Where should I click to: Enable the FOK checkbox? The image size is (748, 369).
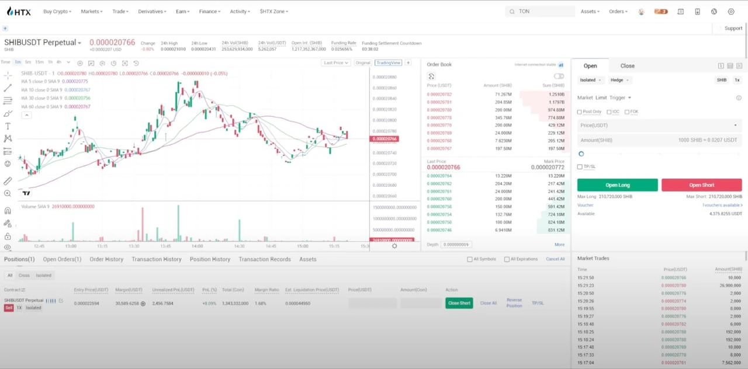click(x=627, y=112)
